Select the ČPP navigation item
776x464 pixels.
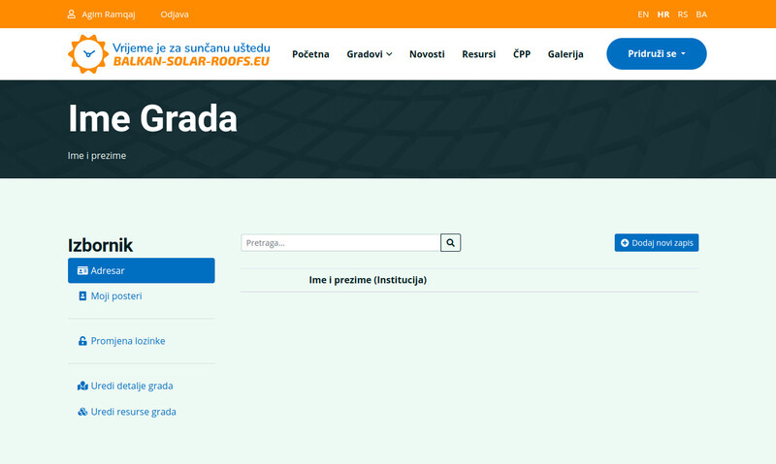click(x=522, y=54)
